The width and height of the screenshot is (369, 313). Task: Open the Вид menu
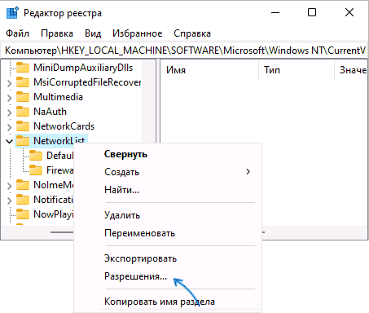coord(93,33)
